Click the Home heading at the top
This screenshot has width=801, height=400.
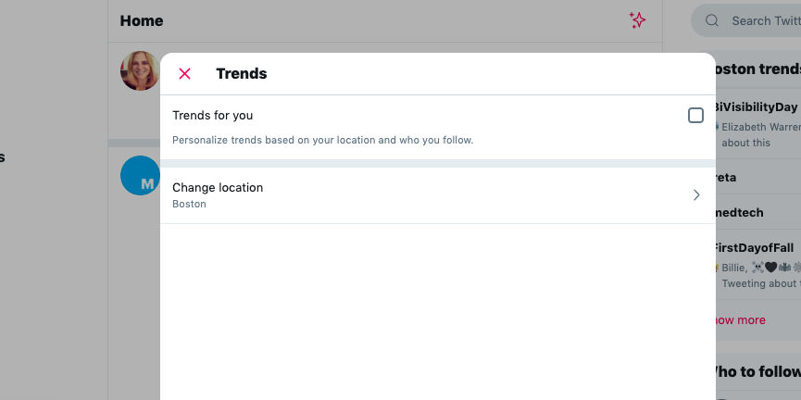[x=142, y=20]
